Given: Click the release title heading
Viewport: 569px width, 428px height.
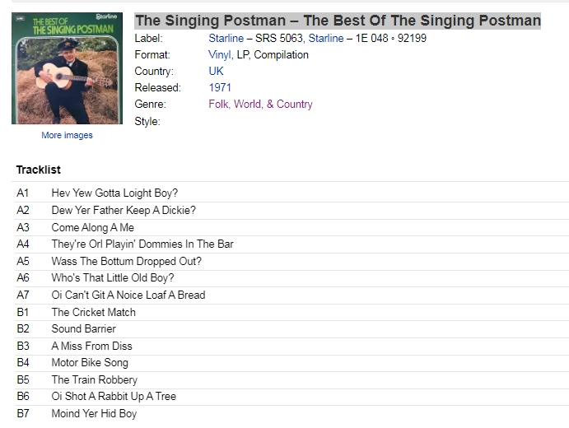Looking at the screenshot, I should (338, 21).
